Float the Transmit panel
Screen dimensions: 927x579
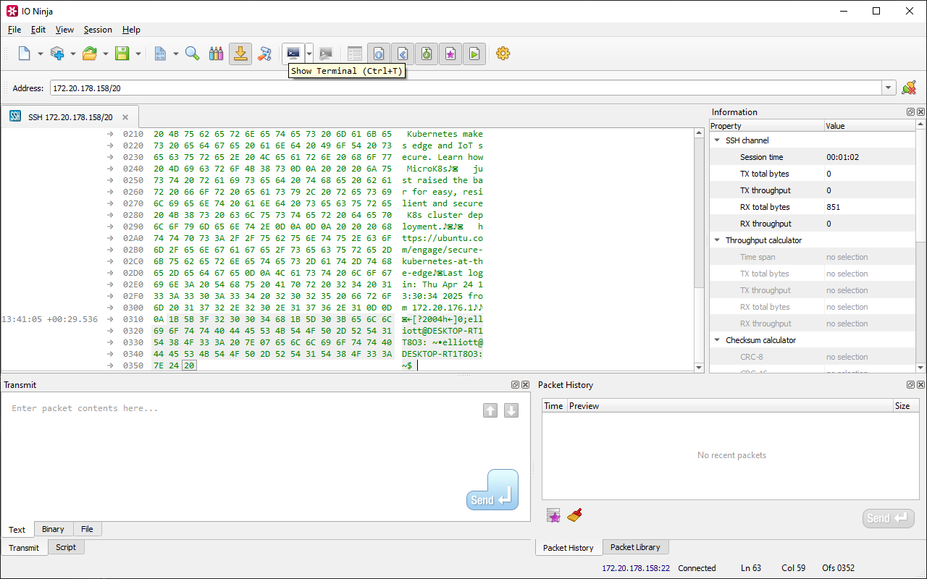515,385
